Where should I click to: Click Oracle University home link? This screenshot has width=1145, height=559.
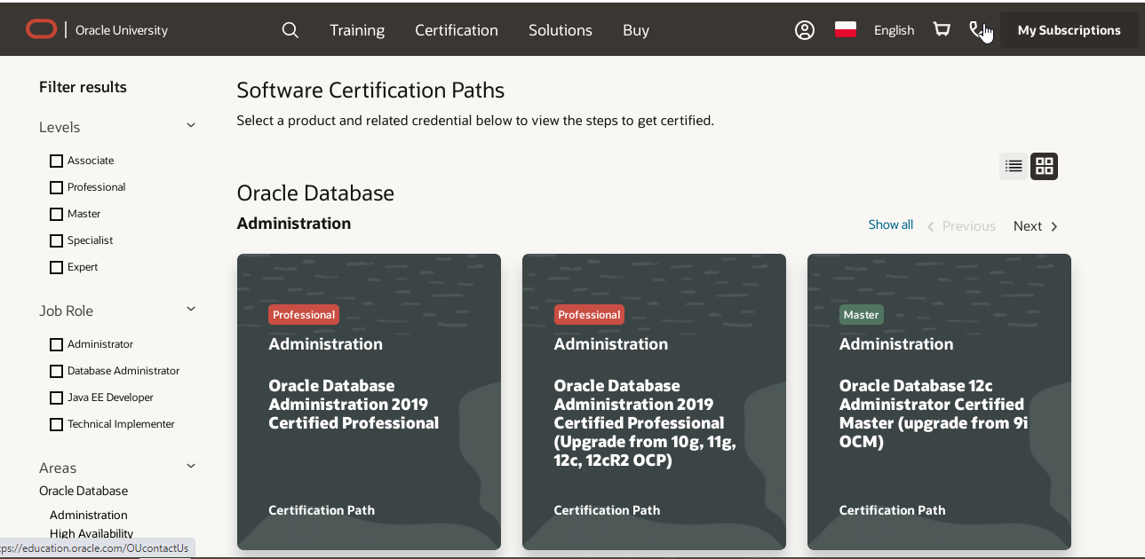point(122,30)
